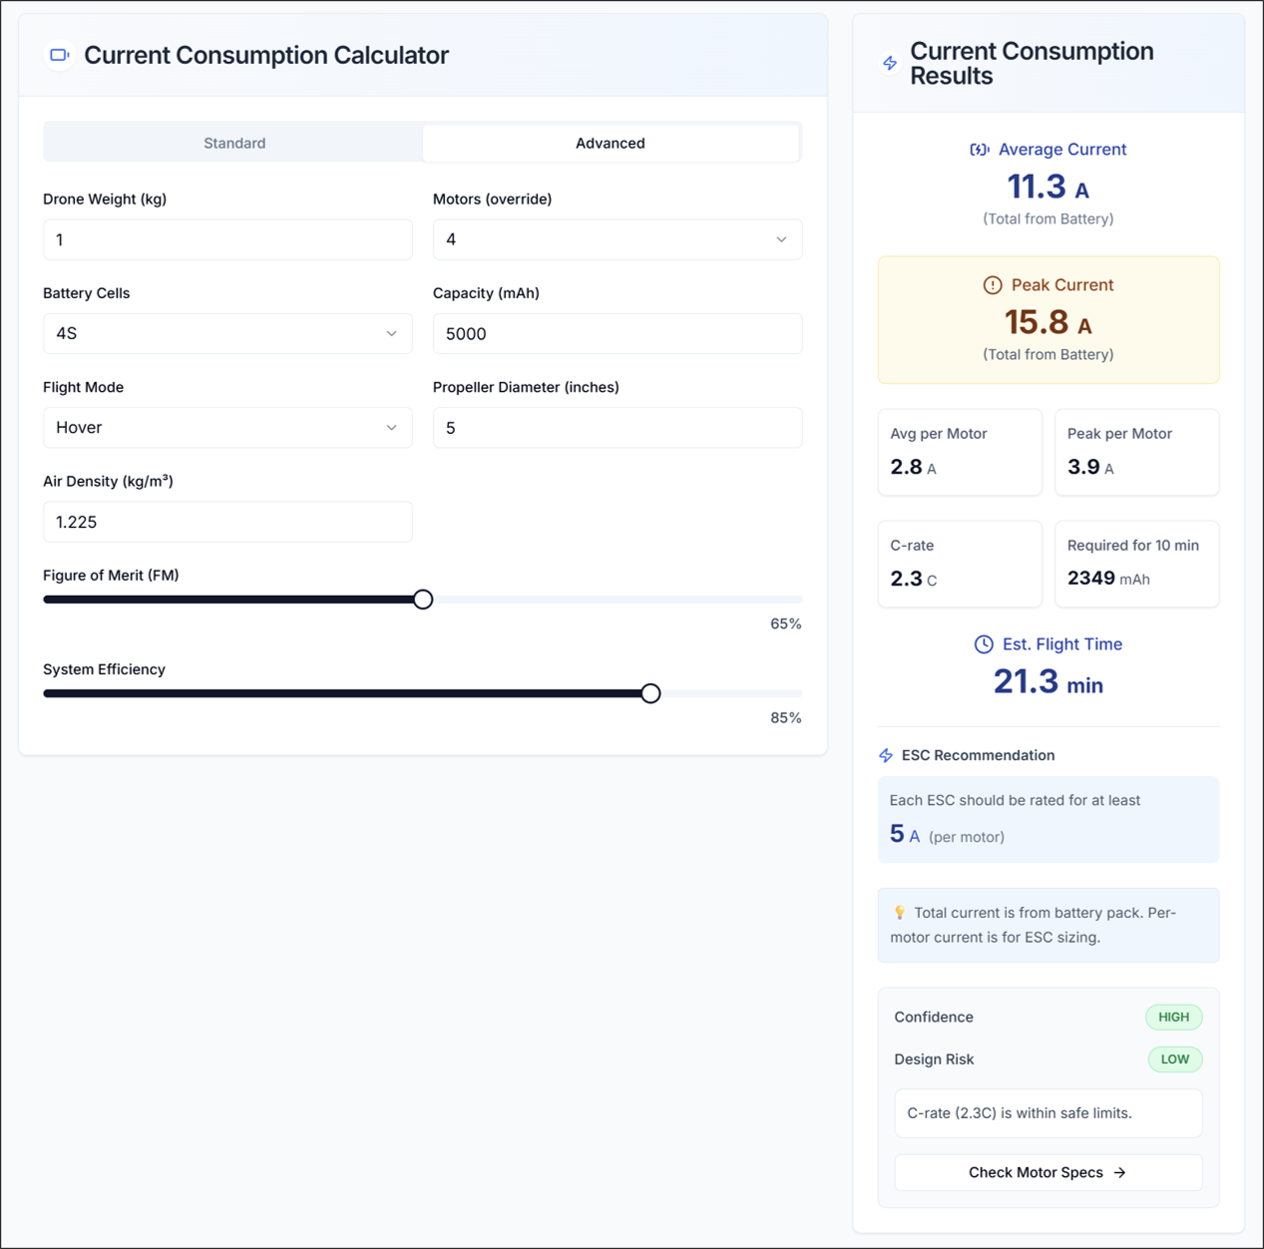Viewport: 1264px width, 1249px height.
Task: Click the arrow icon on Check Motor Specs
Action: 1119,1172
